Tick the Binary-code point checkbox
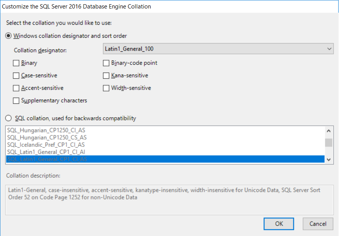Viewport: 339px width, 236px height. tap(106, 63)
